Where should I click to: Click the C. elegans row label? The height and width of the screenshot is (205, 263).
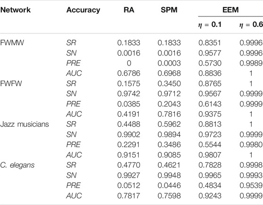click(17, 165)
